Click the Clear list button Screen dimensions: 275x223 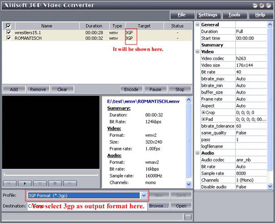pos(62,89)
